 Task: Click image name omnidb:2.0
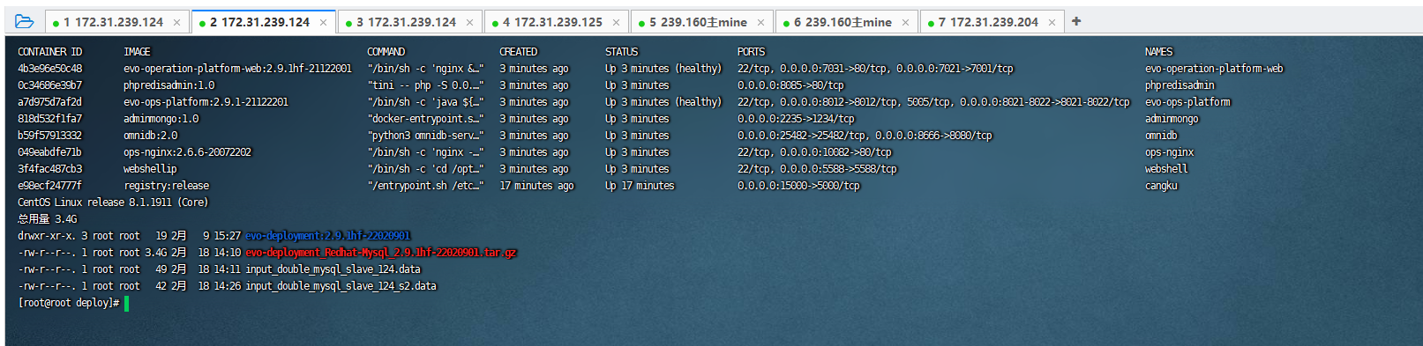coord(151,136)
